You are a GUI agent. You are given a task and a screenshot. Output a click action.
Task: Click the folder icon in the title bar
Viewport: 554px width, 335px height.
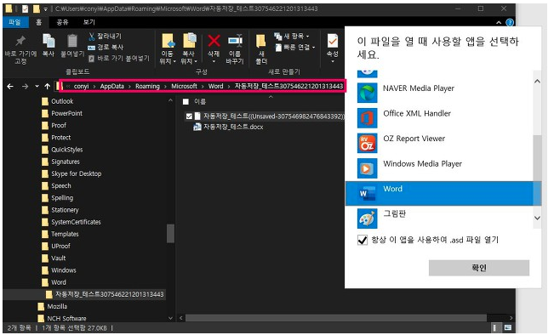pos(9,9)
